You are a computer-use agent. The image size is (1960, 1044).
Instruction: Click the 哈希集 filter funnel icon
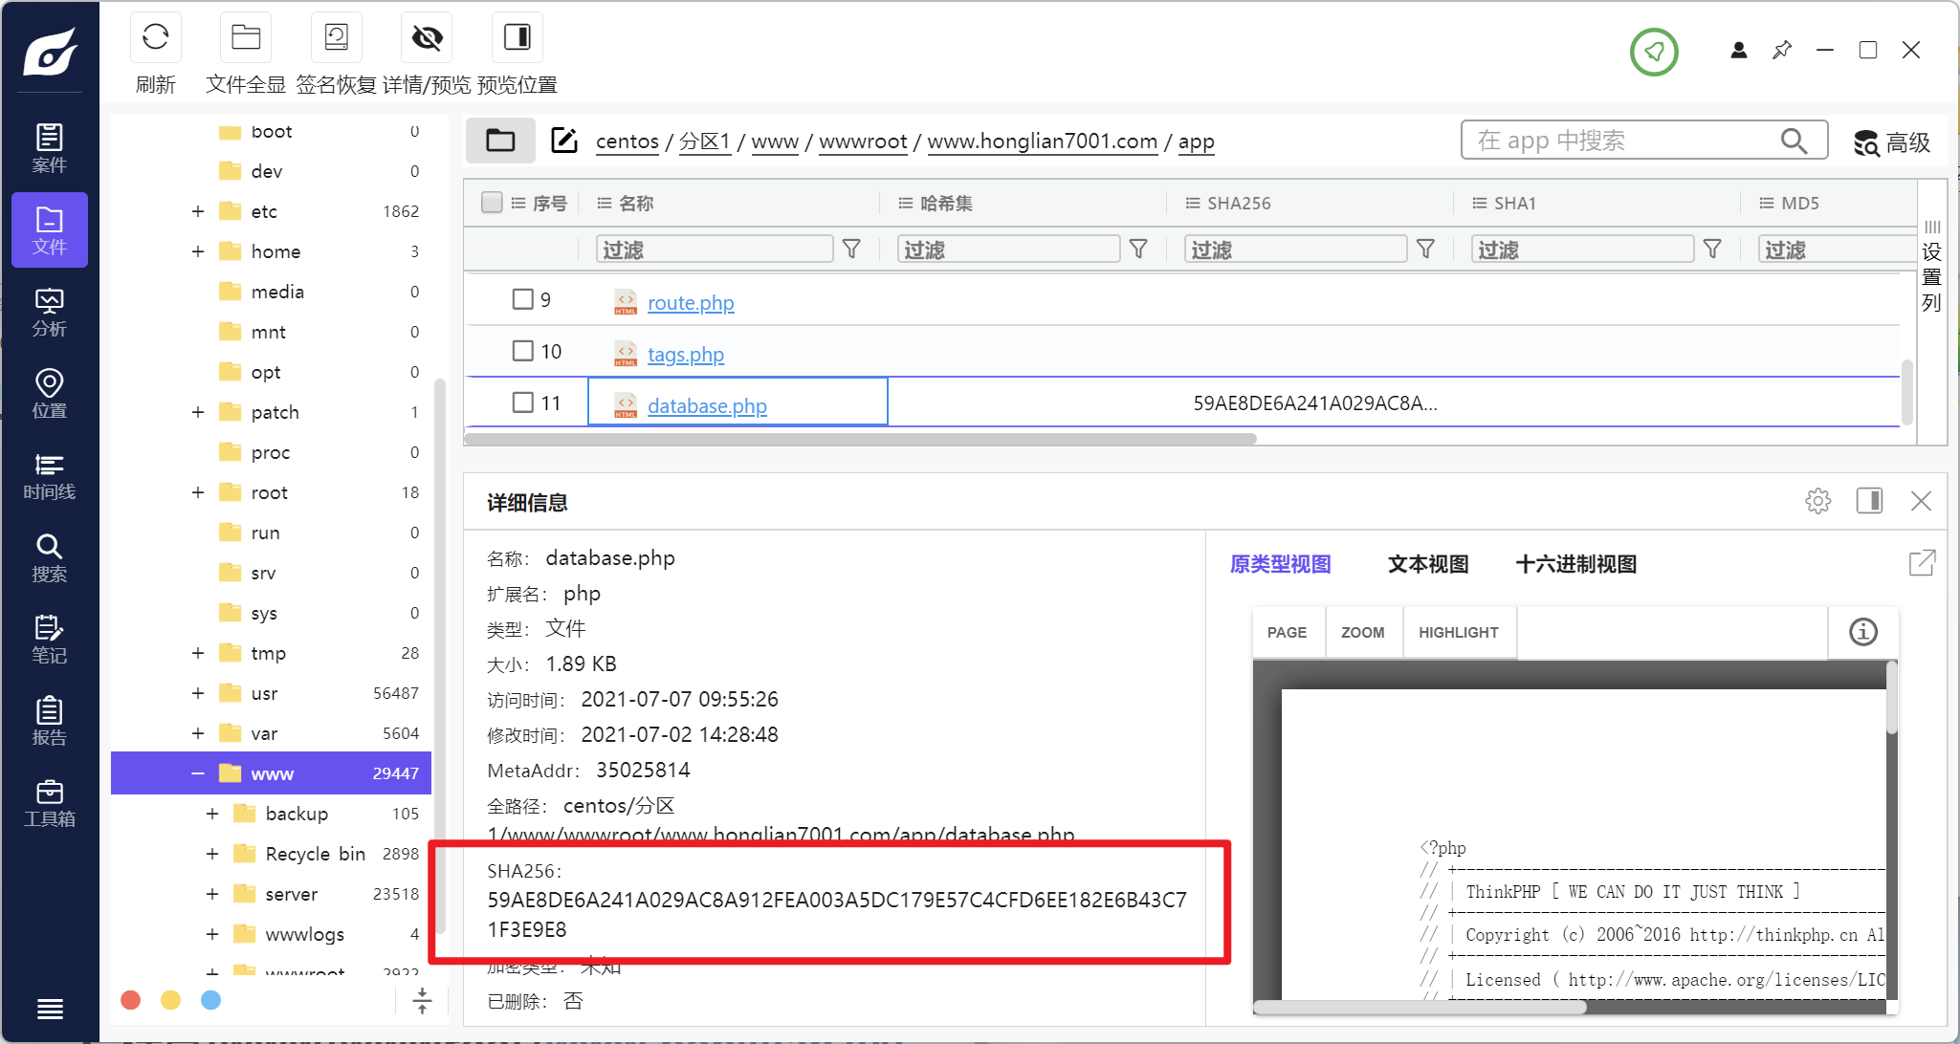1138,250
